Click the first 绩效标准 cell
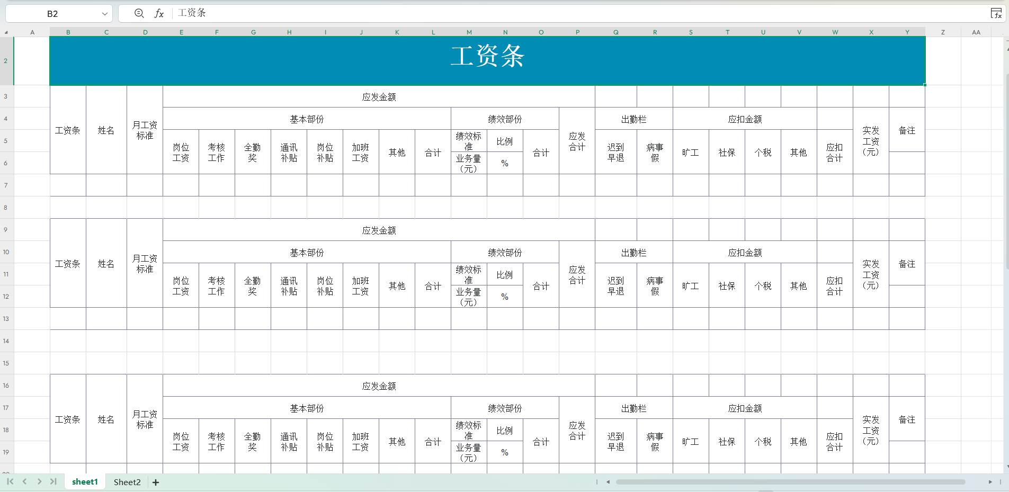The image size is (1009, 492). click(469, 141)
